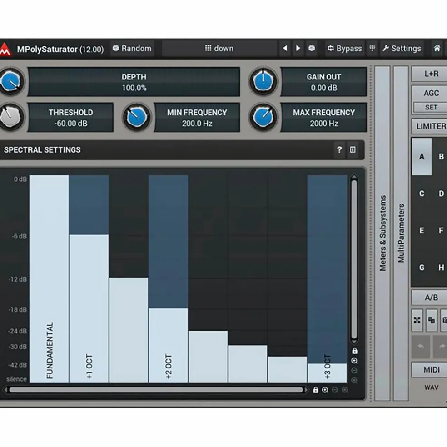Image resolution: width=447 pixels, height=447 pixels.
Task: Open the 'down' preset selector
Action: [x=219, y=49]
